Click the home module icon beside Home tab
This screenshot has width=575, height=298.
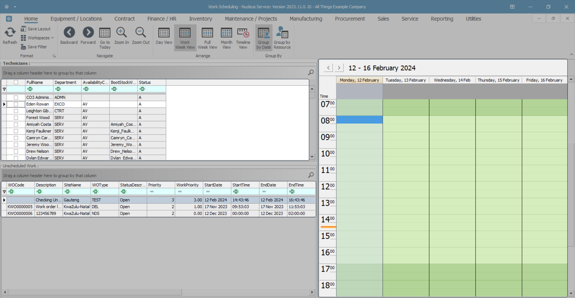click(x=9, y=19)
